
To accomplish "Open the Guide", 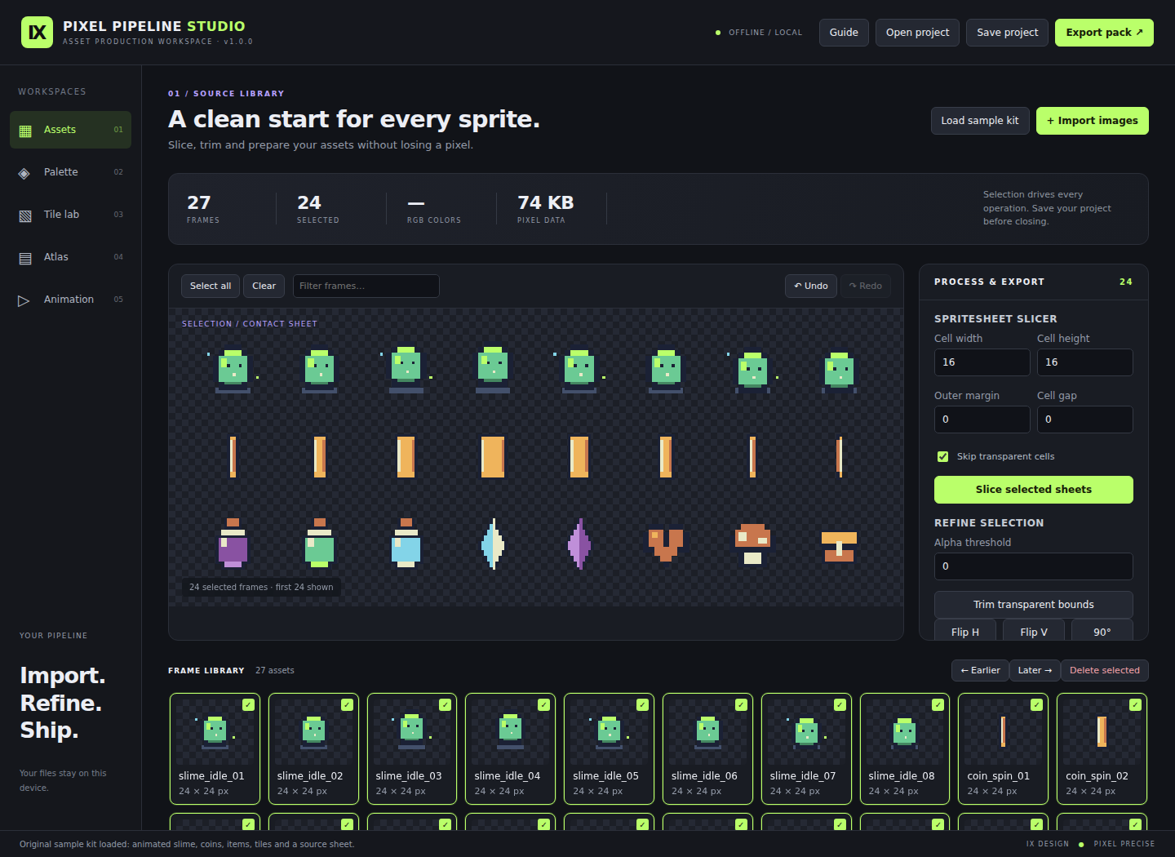I will point(844,33).
